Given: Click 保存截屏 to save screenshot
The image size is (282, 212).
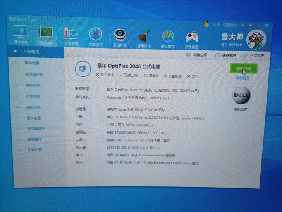Looking at the screenshot, I should pyautogui.click(x=225, y=55).
